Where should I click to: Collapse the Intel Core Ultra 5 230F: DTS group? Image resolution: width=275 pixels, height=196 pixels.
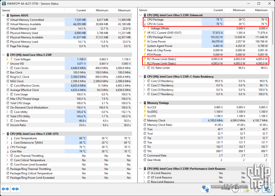pyautogui.click(x=3, y=134)
